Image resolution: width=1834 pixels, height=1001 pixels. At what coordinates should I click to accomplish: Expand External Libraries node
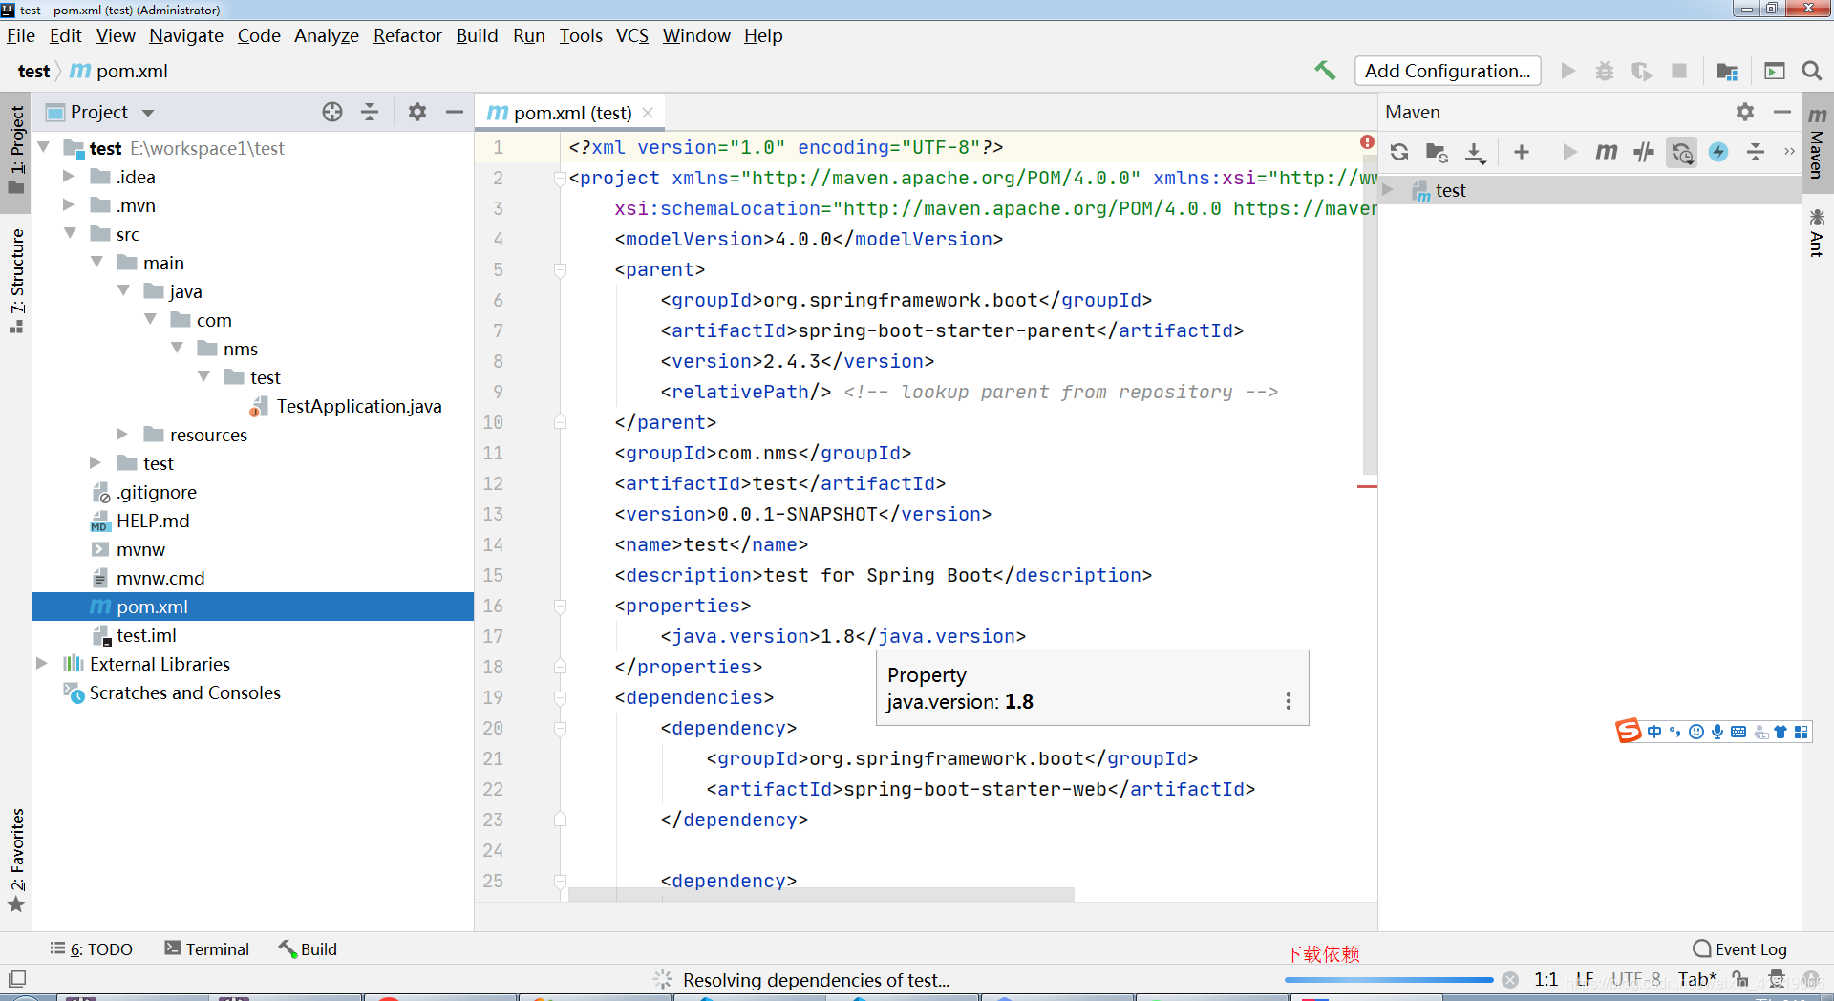pos(41,664)
